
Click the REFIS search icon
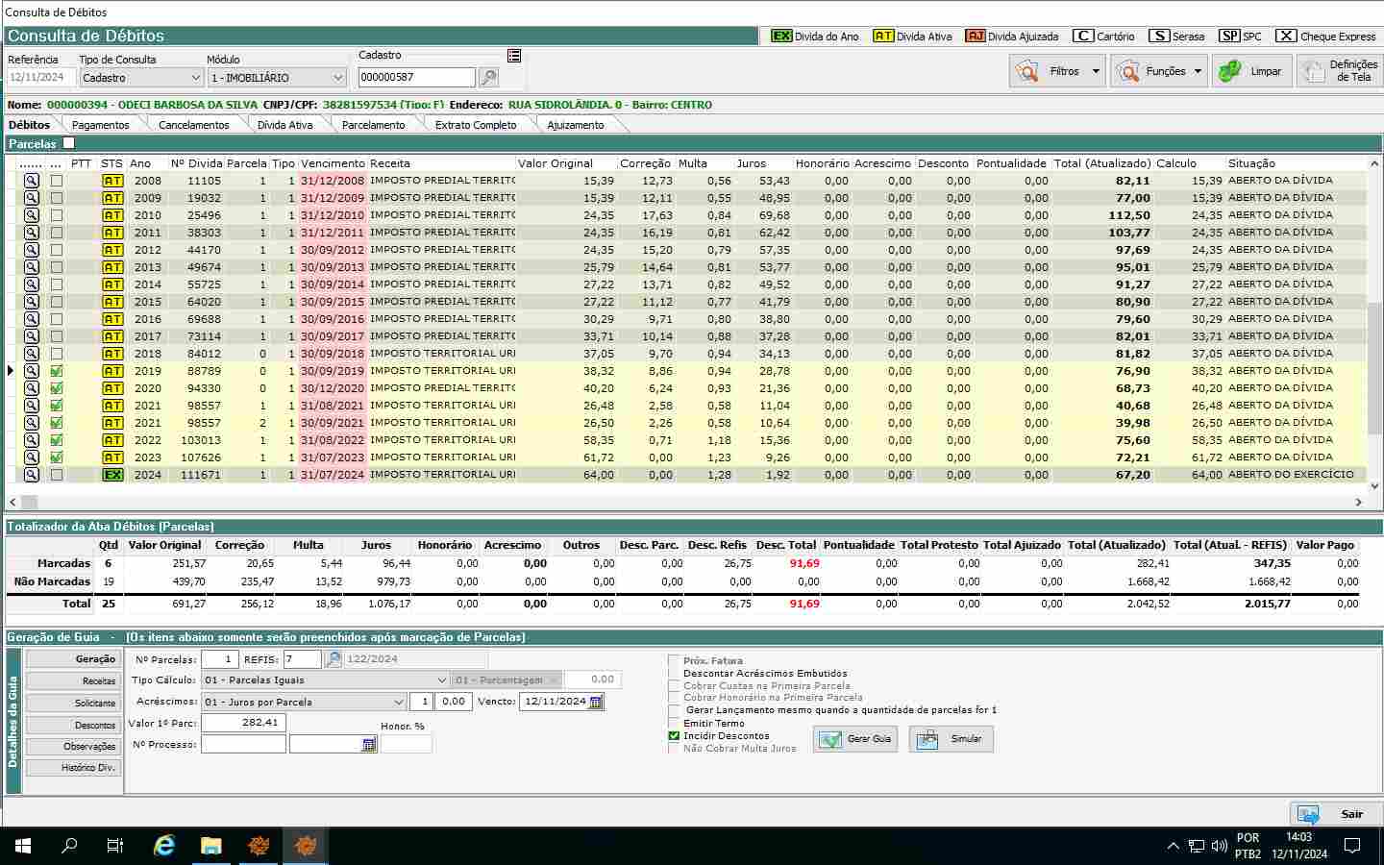(x=334, y=659)
